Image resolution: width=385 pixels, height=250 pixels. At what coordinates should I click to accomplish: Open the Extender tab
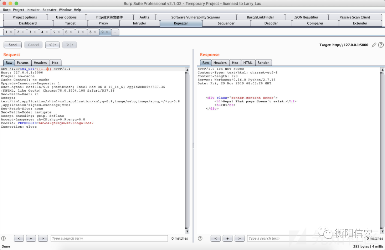[360, 23]
